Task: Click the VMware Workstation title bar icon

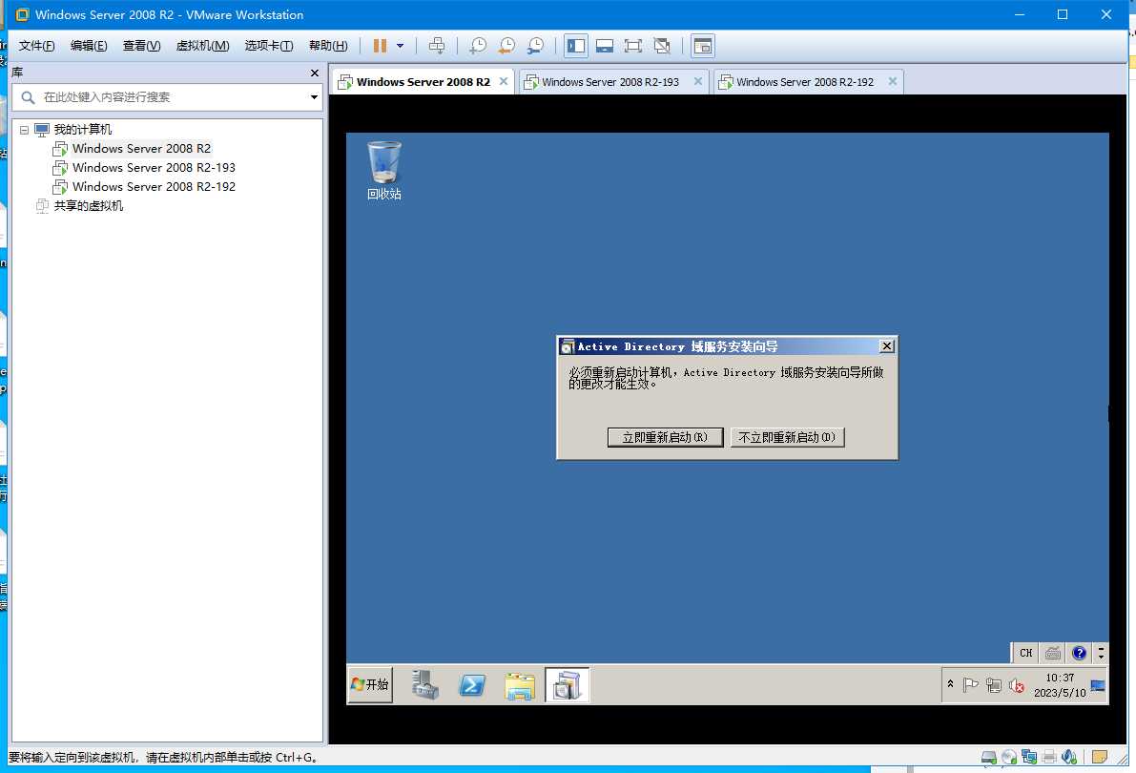Action: click(x=23, y=14)
